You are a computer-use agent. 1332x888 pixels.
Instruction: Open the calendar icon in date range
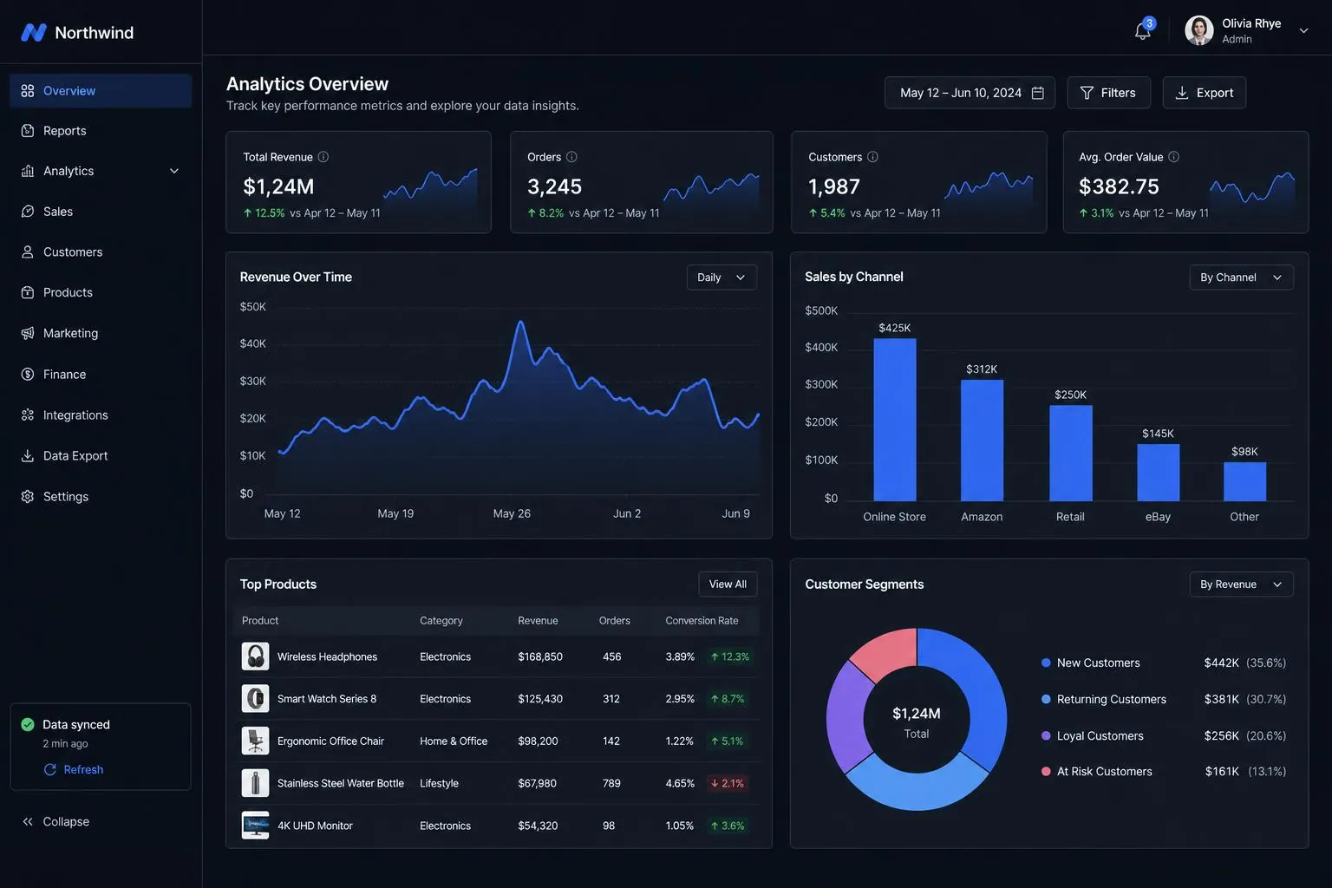[1037, 93]
